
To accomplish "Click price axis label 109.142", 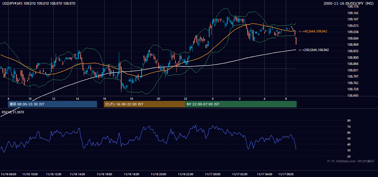I will coord(353,13).
